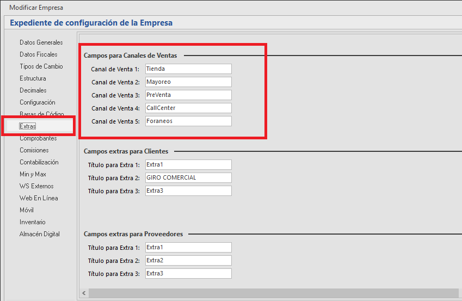Image resolution: width=462 pixels, height=301 pixels.
Task: Click the GIRO COMERCIAL client extra field
Action: pos(188,178)
